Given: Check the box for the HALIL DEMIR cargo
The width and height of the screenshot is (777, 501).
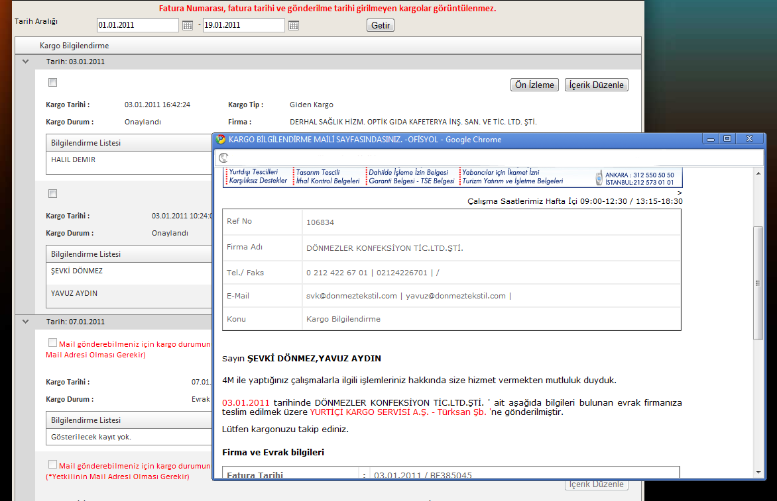Looking at the screenshot, I should coord(53,82).
